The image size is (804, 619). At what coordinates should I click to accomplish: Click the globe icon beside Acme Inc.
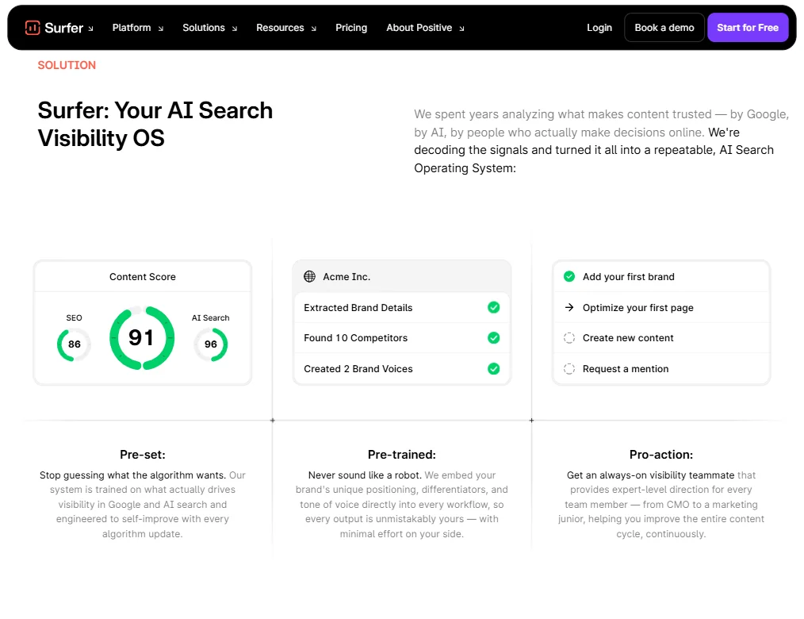click(x=310, y=277)
